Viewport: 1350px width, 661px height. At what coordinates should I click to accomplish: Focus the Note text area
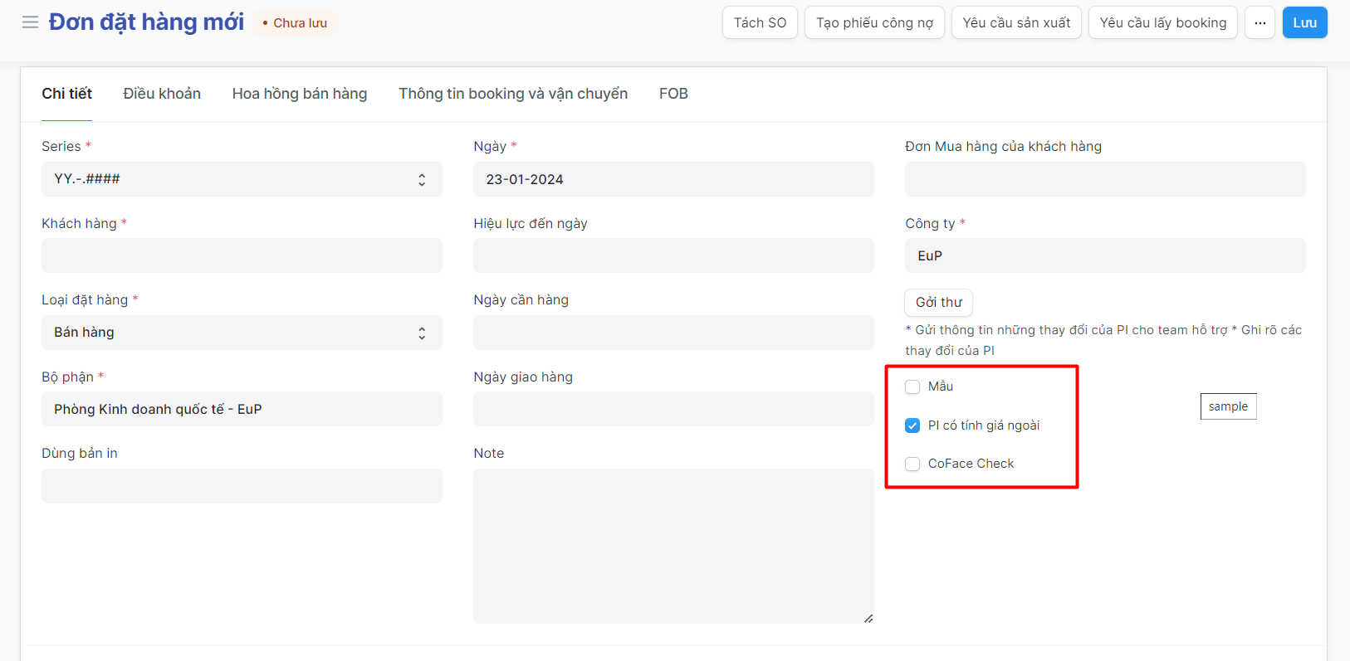point(673,545)
